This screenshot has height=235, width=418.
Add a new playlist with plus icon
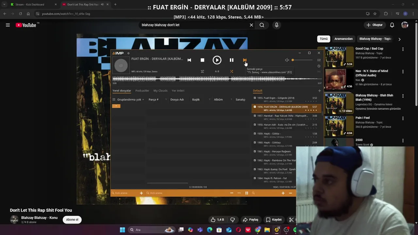[x=319, y=91]
